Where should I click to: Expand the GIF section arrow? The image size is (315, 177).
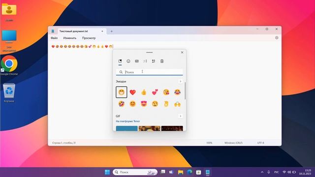pos(180,116)
